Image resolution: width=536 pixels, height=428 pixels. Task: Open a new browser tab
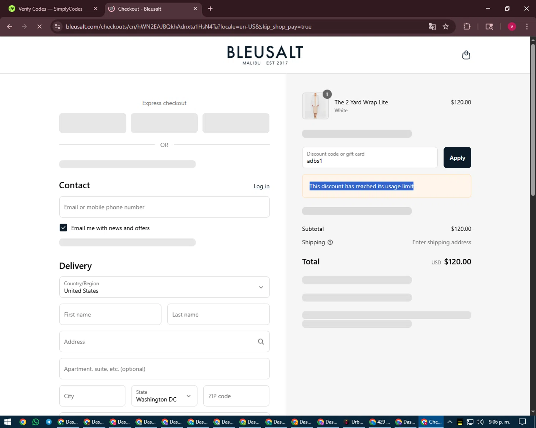210,9
